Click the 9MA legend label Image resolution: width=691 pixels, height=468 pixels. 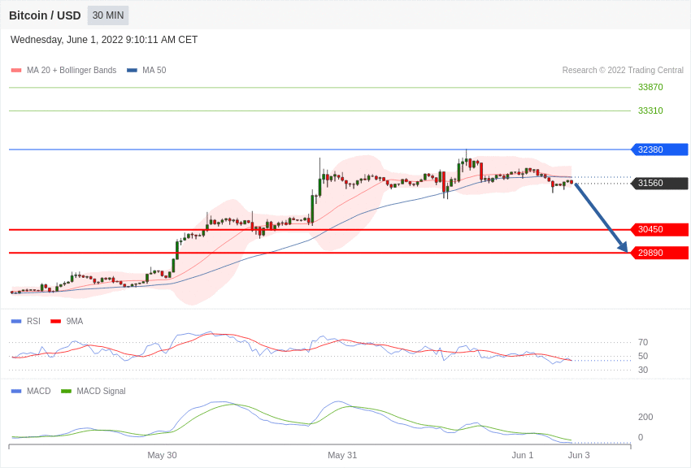75,322
